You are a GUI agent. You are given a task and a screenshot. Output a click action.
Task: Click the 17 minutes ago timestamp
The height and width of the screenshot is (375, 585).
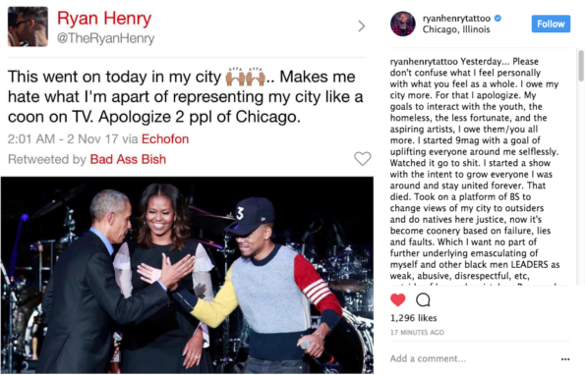click(417, 332)
